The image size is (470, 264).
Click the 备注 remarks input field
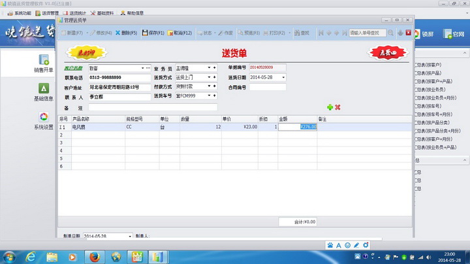point(153,107)
